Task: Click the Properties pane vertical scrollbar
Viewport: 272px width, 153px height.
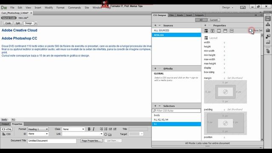Action: pos(262,88)
